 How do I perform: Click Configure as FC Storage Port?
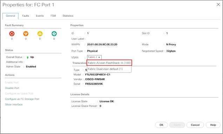pyautogui.click(x=22, y=99)
